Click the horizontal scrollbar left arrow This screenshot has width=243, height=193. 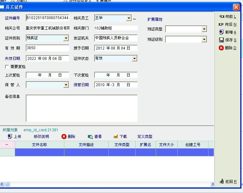pos(2,184)
